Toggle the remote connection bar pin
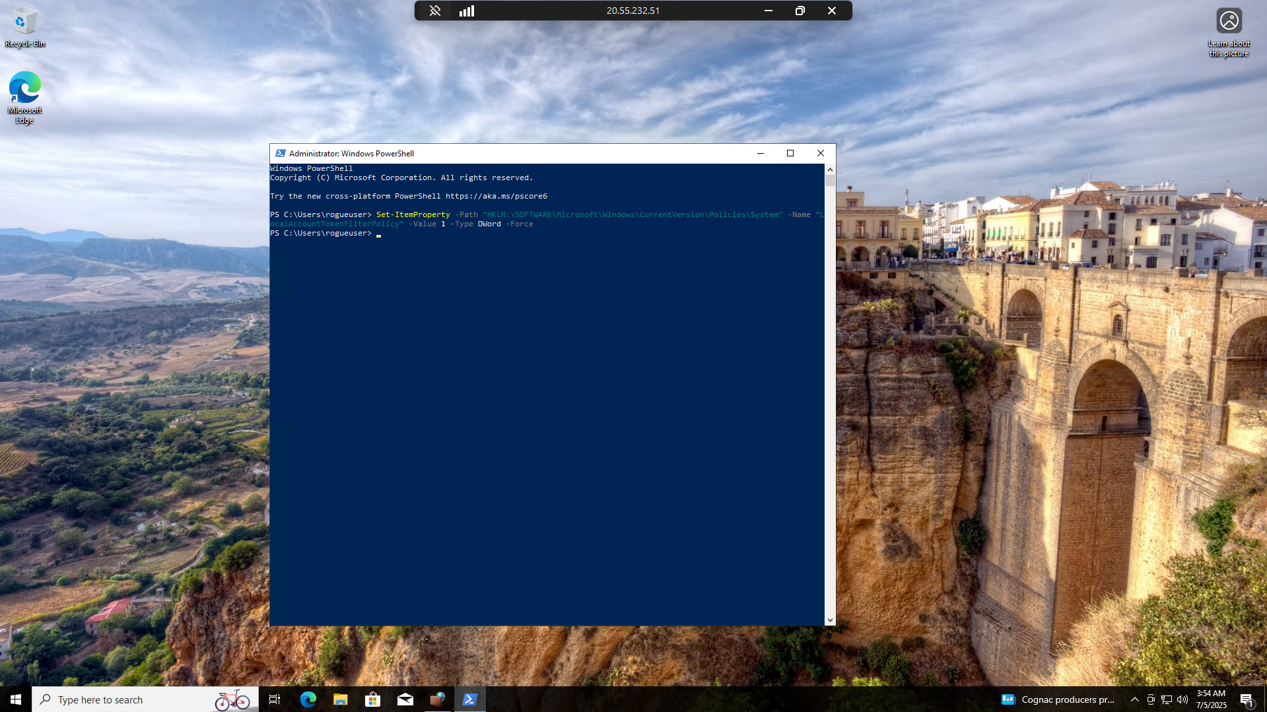Screen dimensions: 1267x712 (x=434, y=11)
